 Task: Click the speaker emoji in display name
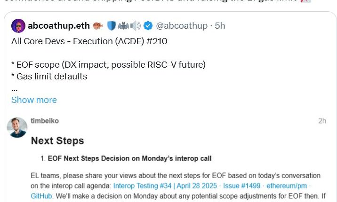(x=135, y=26)
